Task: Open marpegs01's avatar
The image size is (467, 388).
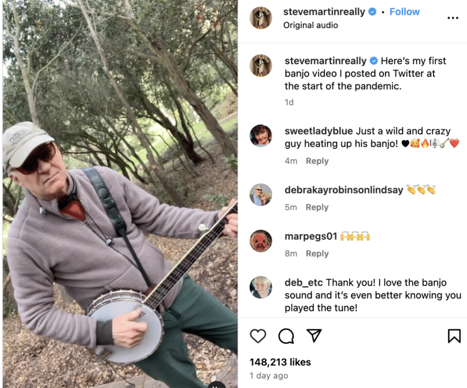Action: [x=261, y=241]
